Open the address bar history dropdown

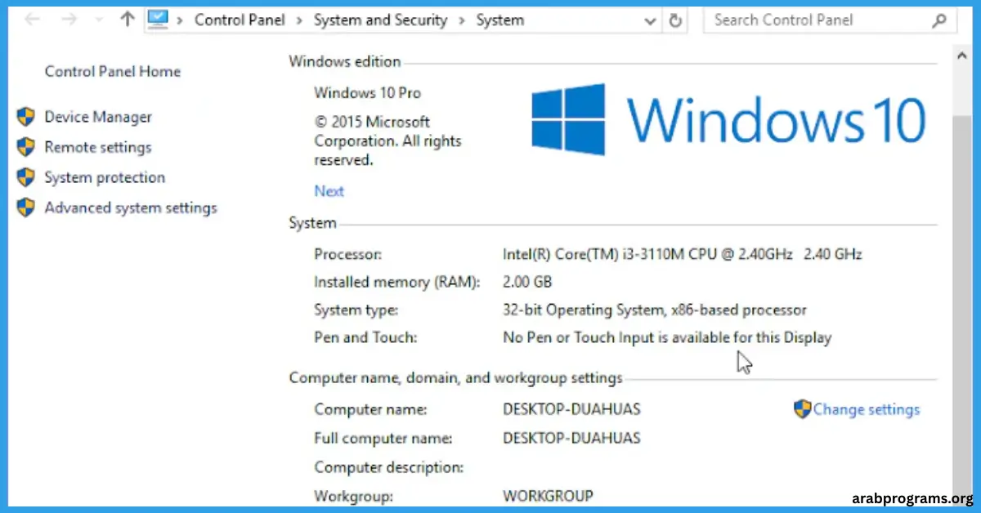tap(651, 21)
